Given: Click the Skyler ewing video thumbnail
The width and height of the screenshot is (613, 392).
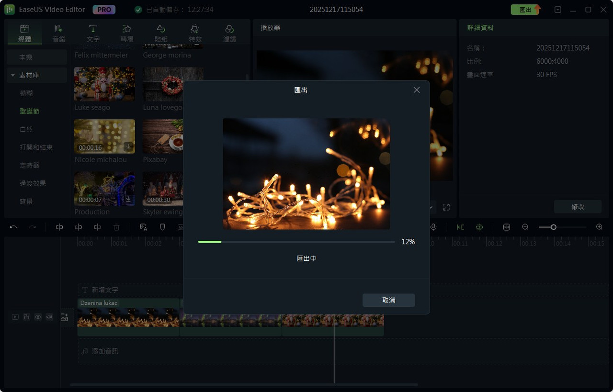Looking at the screenshot, I should [163, 189].
